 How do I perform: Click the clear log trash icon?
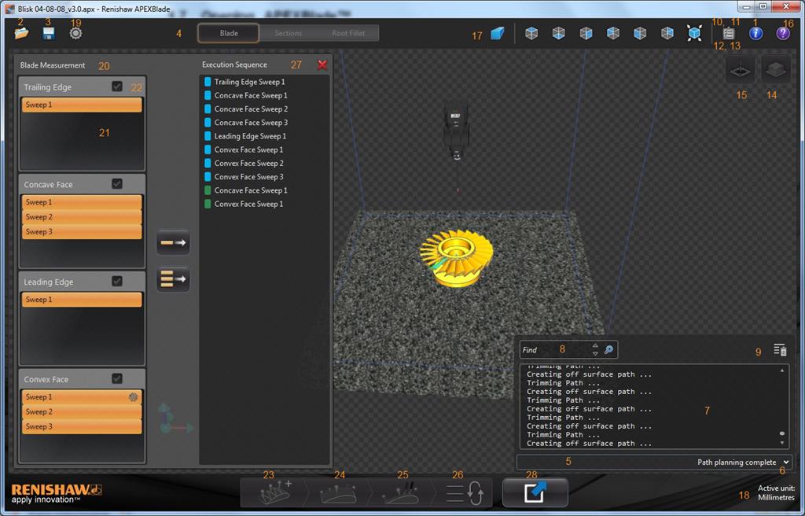click(x=780, y=350)
